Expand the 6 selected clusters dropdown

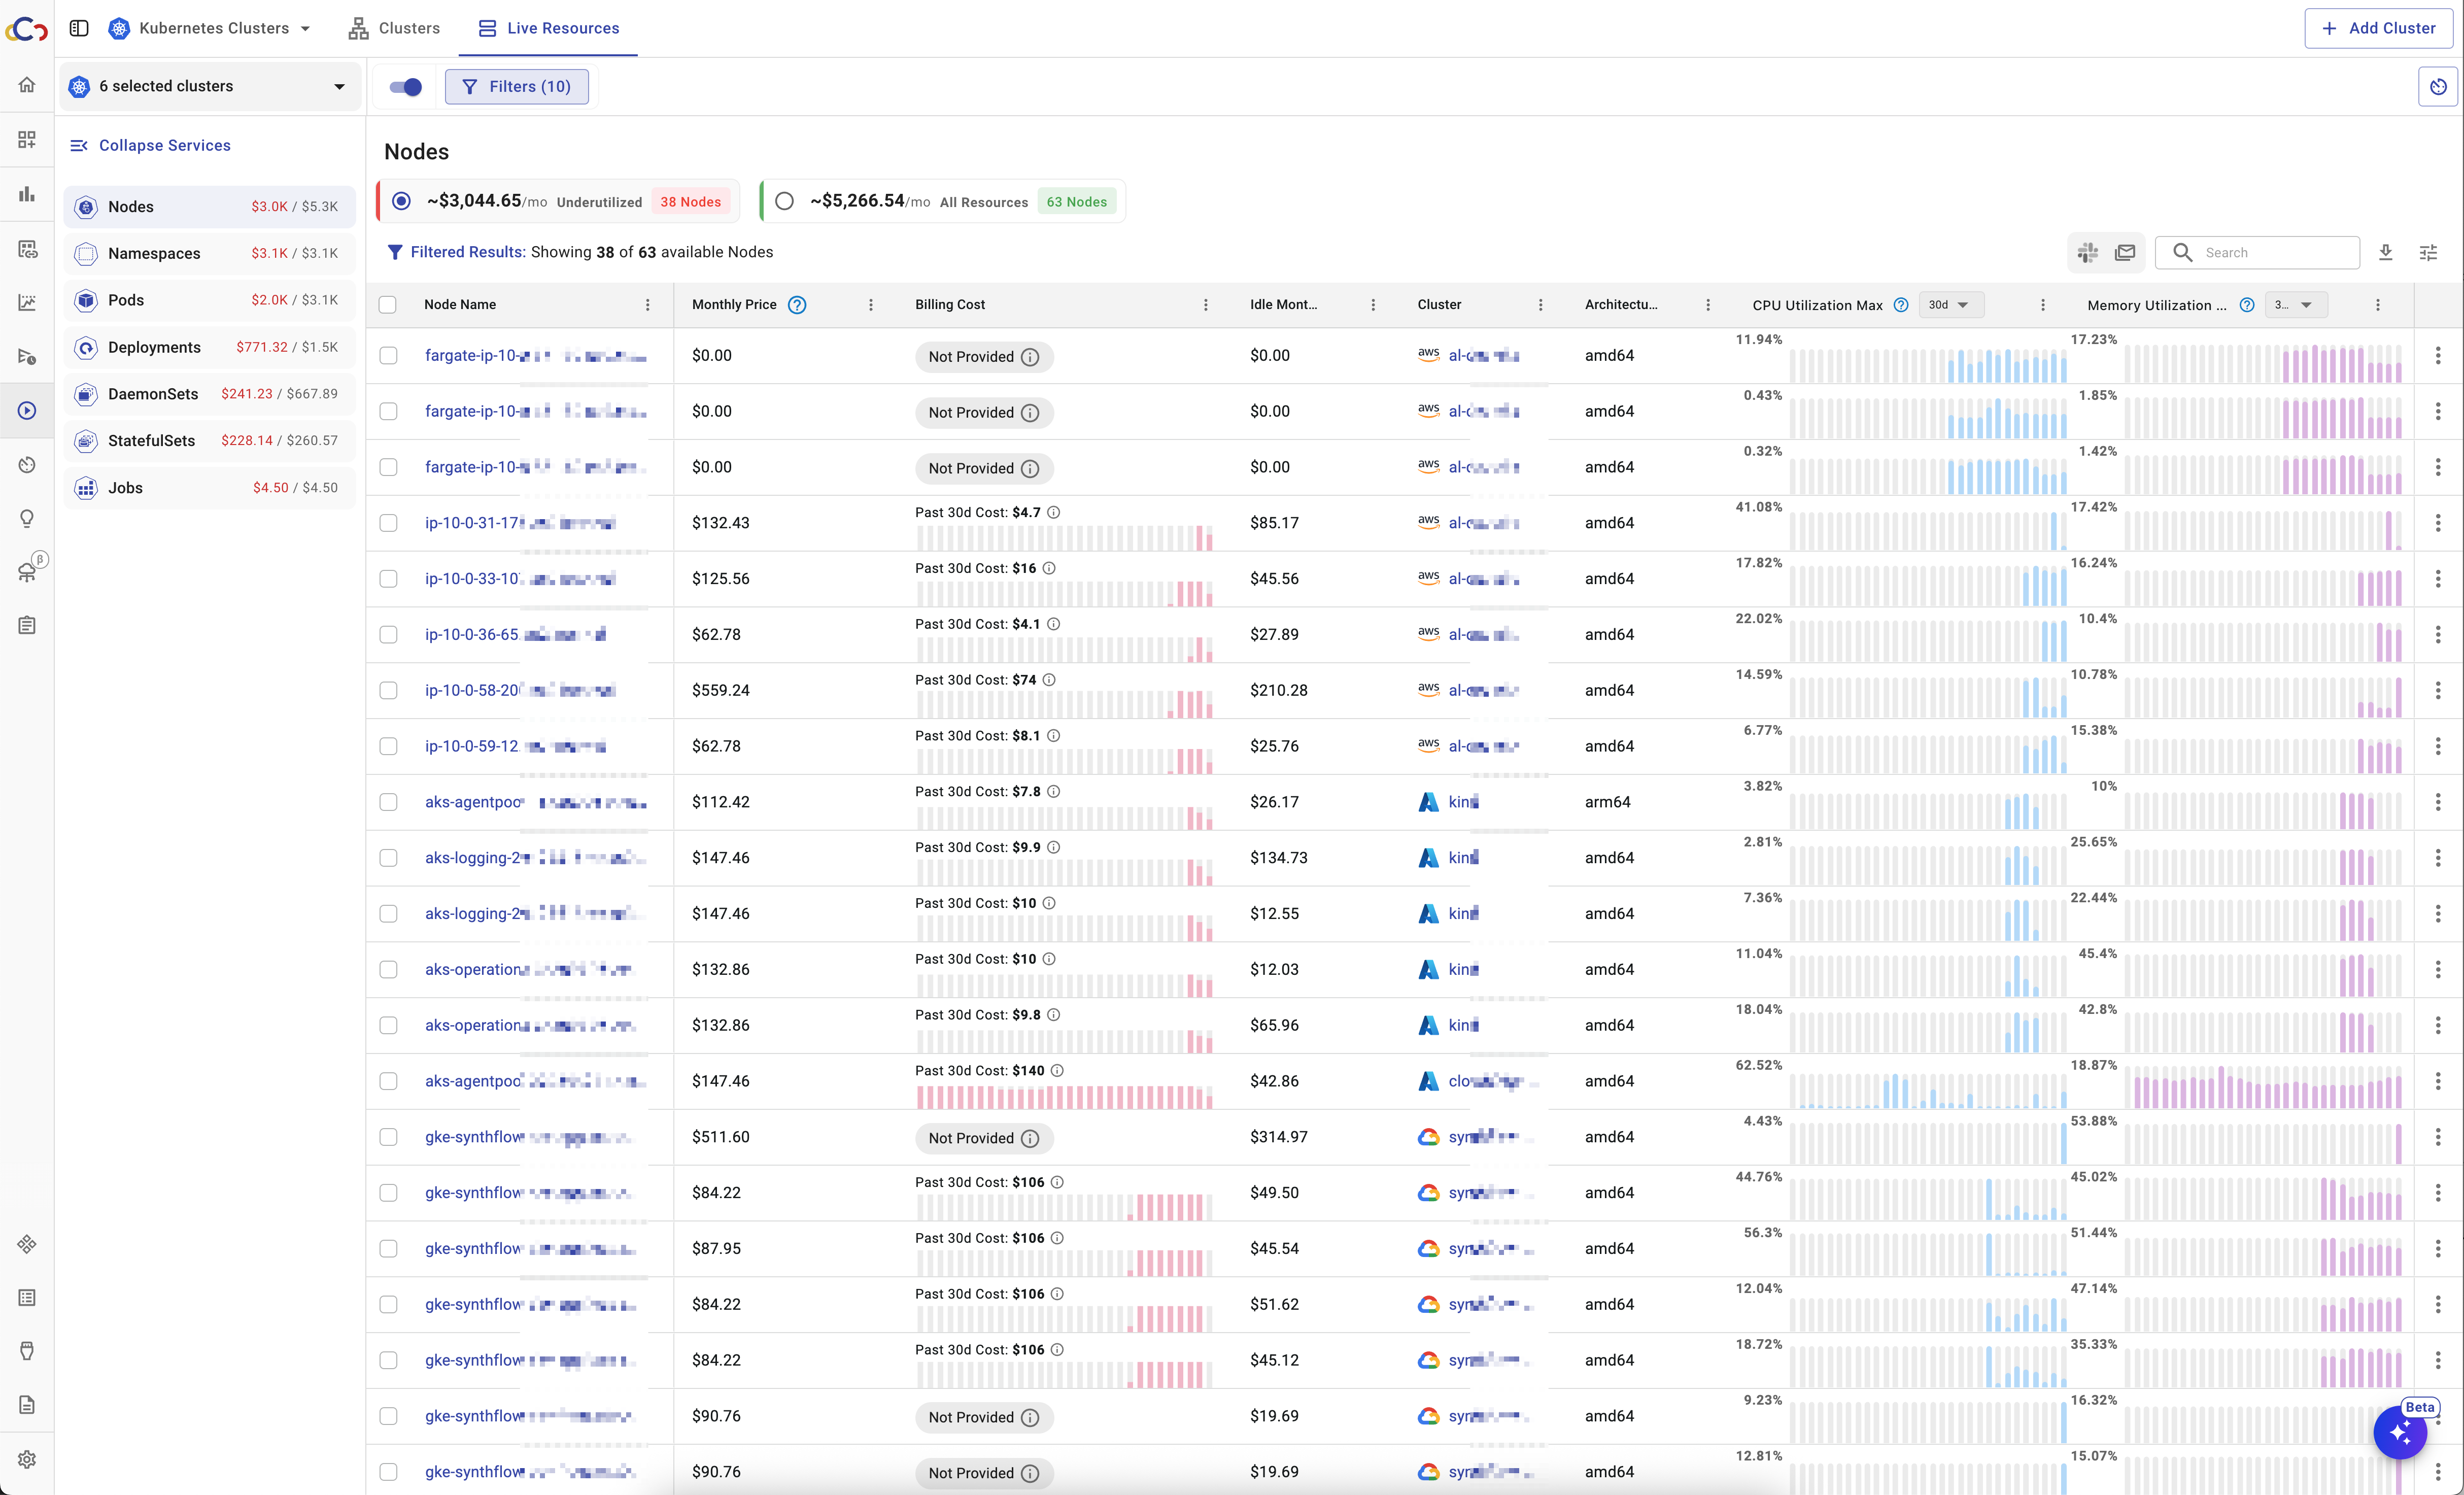(x=210, y=87)
